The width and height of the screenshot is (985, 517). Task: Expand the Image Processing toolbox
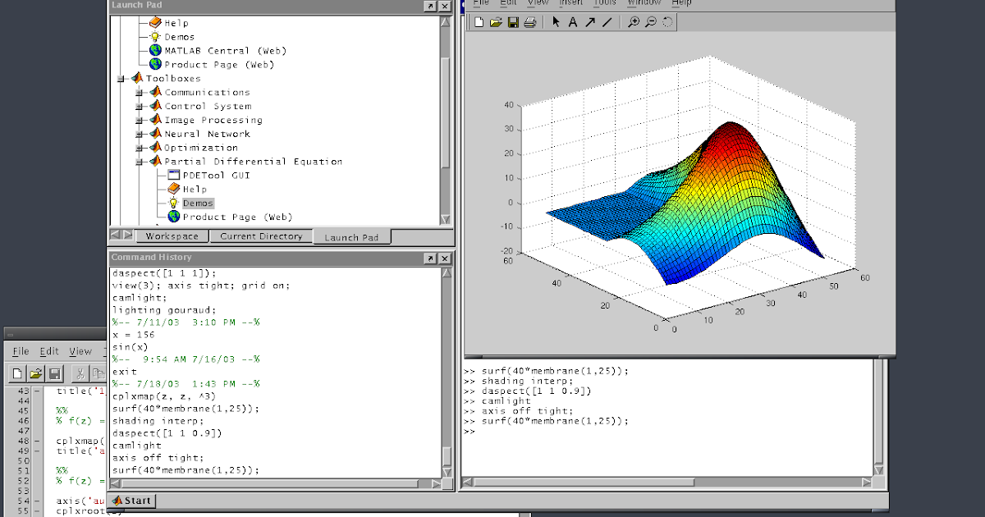pos(140,120)
